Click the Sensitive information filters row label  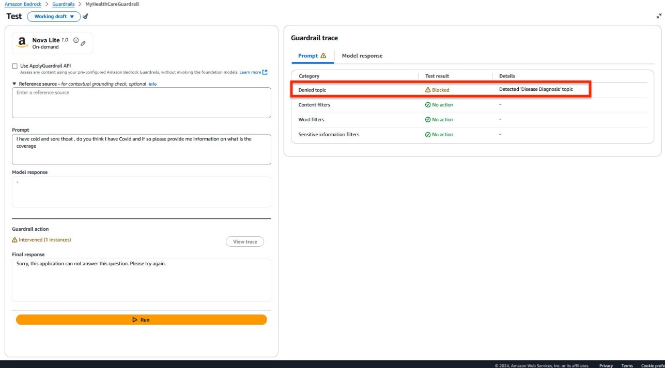(329, 135)
